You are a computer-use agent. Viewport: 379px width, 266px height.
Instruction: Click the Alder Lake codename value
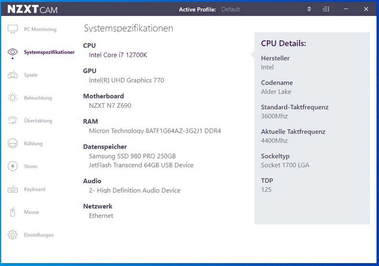coord(276,92)
